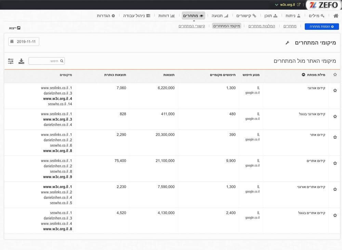This screenshot has height=250, width=342.
Task: Click the 480 local searches value
Action: (233, 114)
